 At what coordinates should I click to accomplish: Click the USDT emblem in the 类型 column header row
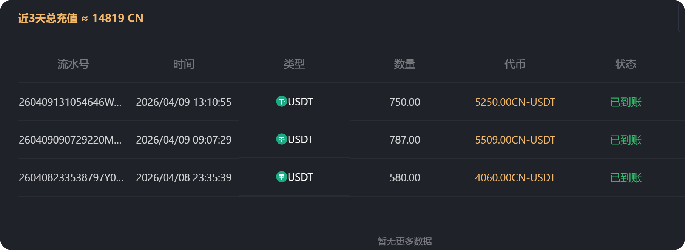pyautogui.click(x=281, y=101)
